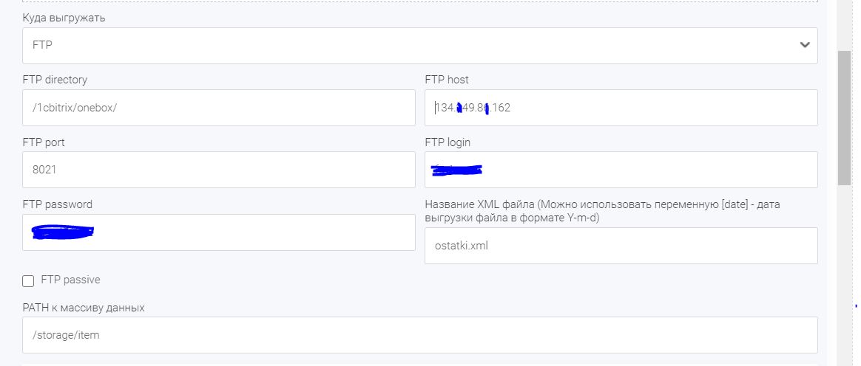Click the FTP port label
The width and height of the screenshot is (861, 366).
[44, 142]
